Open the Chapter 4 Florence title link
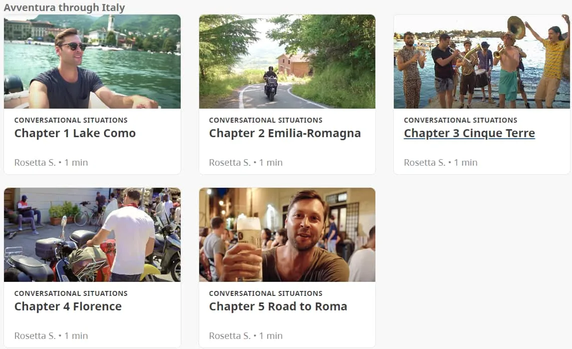This screenshot has height=349, width=572. coord(68,306)
